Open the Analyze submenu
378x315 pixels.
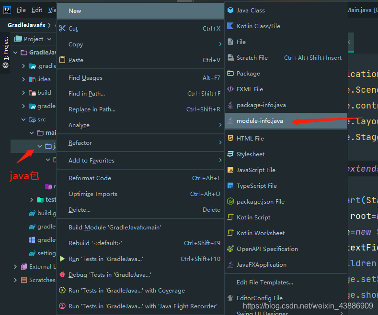pyautogui.click(x=140, y=125)
